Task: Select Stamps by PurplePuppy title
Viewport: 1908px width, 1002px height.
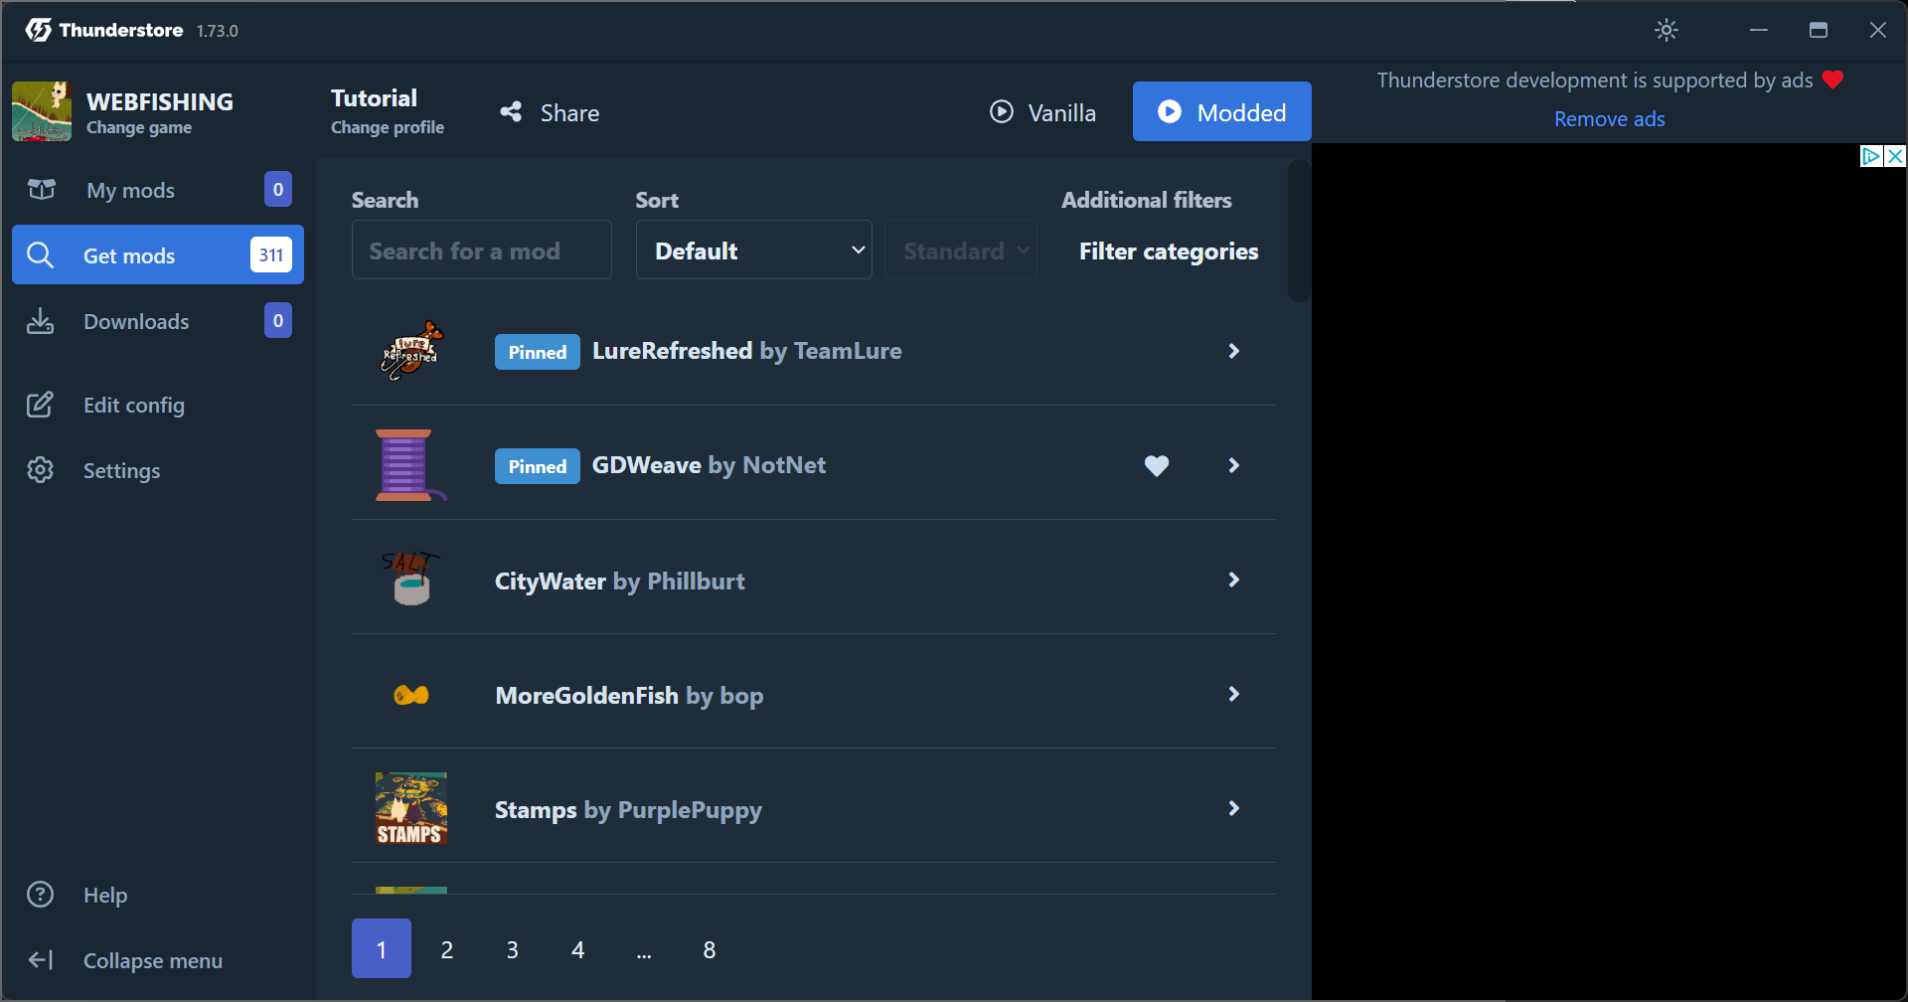Action: (x=628, y=810)
